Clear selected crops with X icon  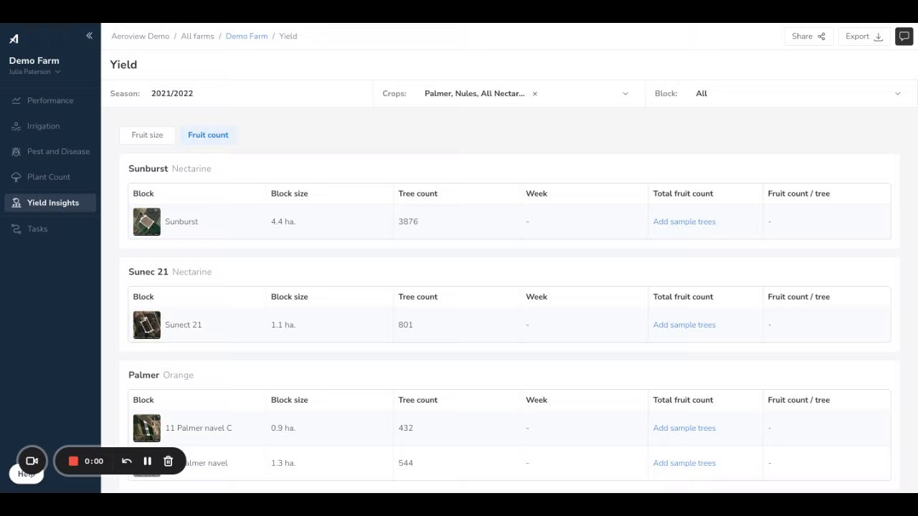point(534,94)
